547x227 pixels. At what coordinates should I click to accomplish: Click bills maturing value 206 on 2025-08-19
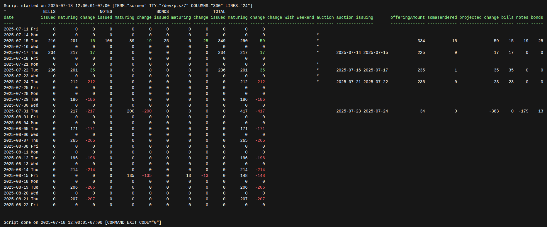click(74, 187)
